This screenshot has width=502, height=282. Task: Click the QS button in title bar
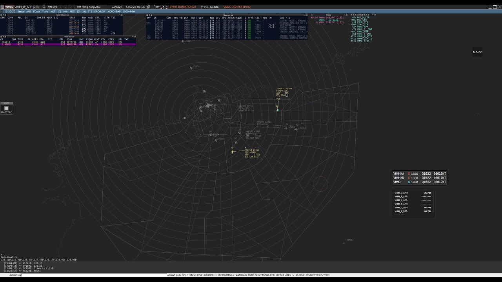(x=143, y=7)
